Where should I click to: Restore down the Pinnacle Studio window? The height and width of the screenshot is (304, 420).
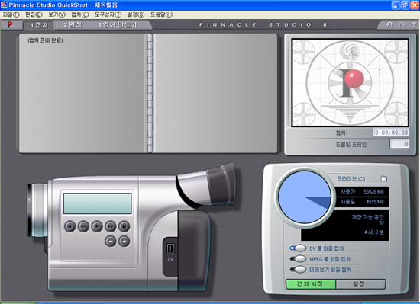click(x=405, y=5)
